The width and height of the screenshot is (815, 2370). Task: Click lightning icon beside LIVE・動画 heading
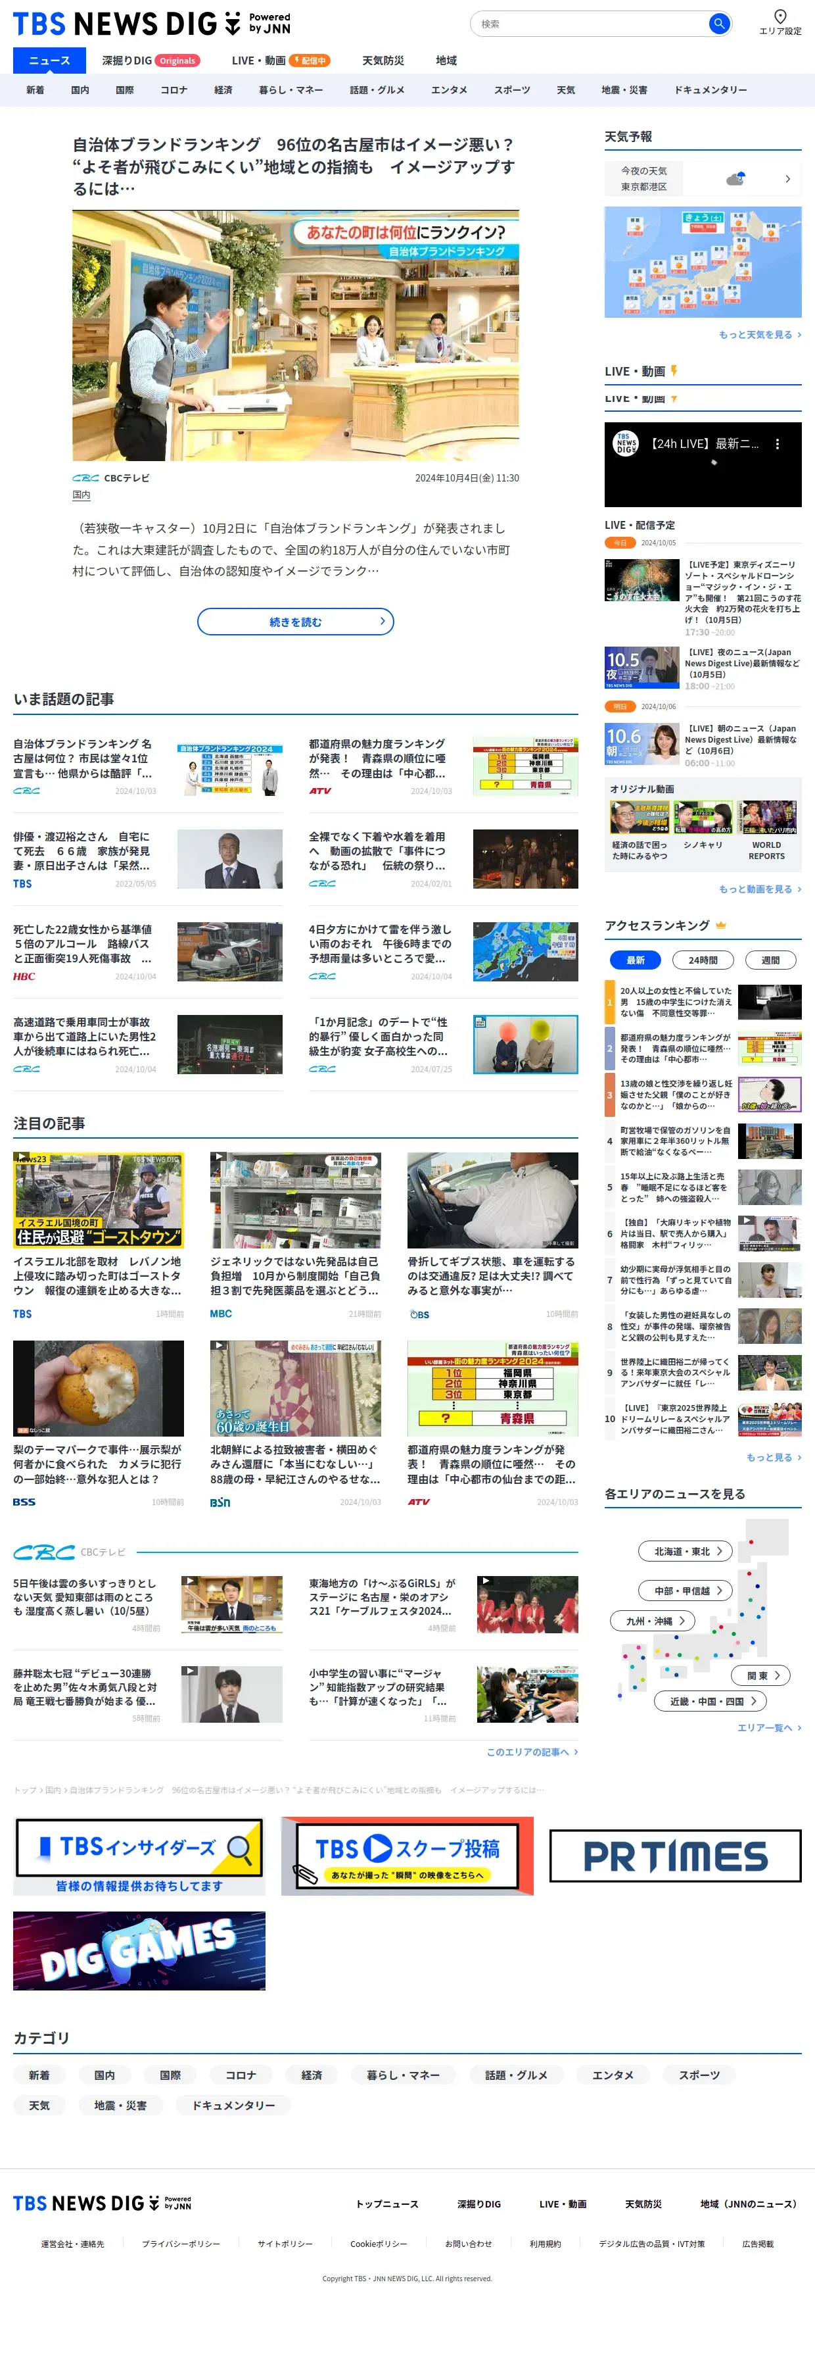[x=674, y=371]
